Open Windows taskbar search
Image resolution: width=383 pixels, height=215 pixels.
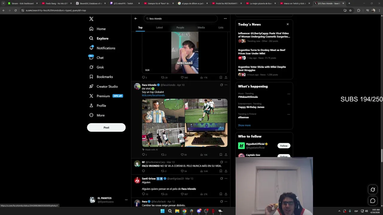(x=170, y=211)
